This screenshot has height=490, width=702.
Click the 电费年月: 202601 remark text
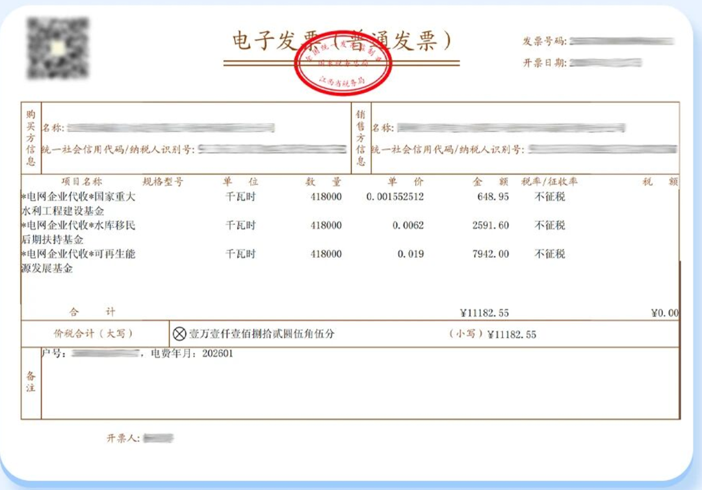click(192, 354)
